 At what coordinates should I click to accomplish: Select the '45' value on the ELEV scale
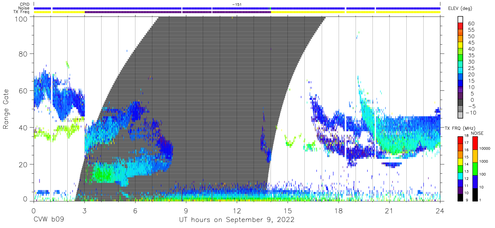471,43
